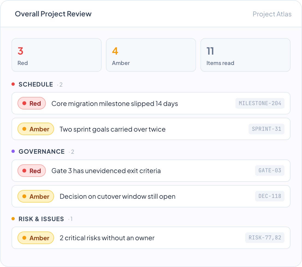
Task: Open the Core migration milestone slipped row
Action: 151,103
